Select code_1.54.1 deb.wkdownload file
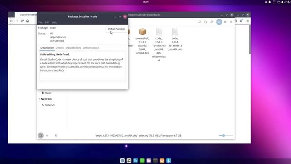This screenshot has width=291, height=164. pyautogui.click(x=159, y=45)
